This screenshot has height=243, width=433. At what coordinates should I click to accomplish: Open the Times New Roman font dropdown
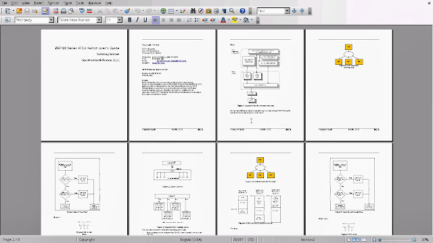click(99, 20)
